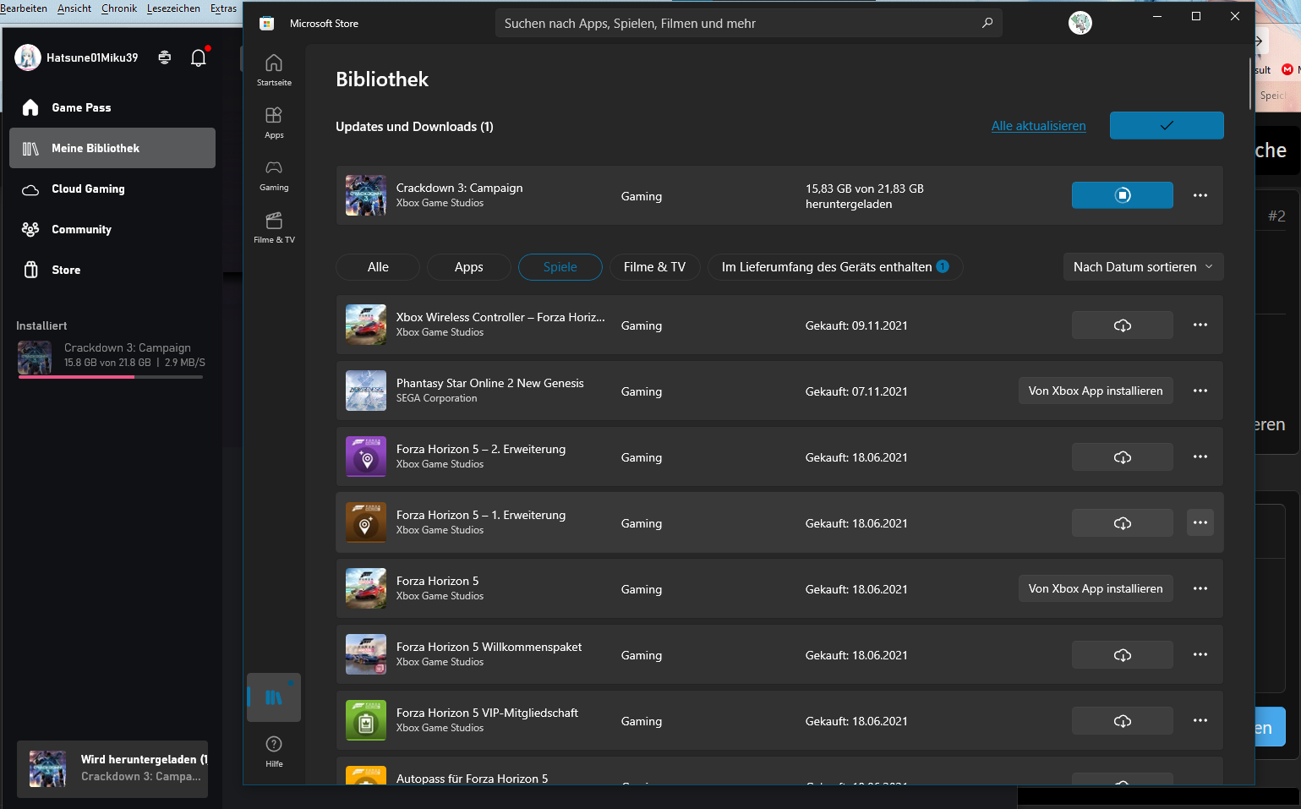The height and width of the screenshot is (809, 1301).
Task: Open more options for 2. Erweiterung
Action: [x=1200, y=457]
